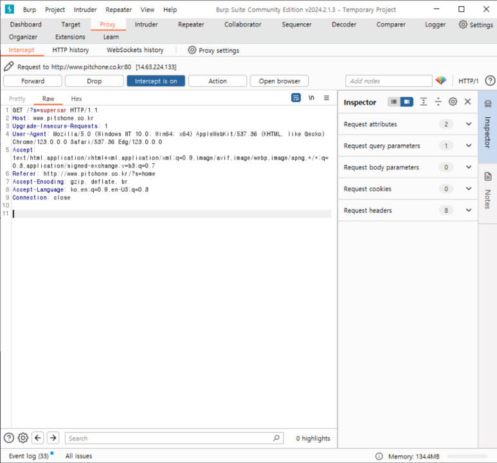Click the Forward button
497x463 pixels.
pyautogui.click(x=33, y=81)
